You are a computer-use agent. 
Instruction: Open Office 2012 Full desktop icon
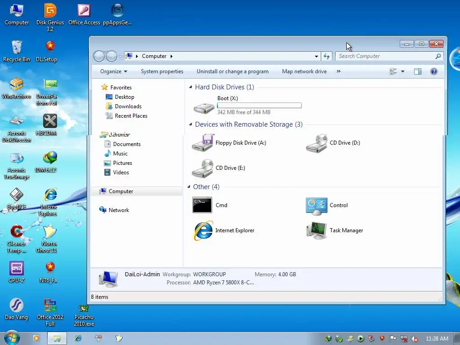pyautogui.click(x=50, y=313)
